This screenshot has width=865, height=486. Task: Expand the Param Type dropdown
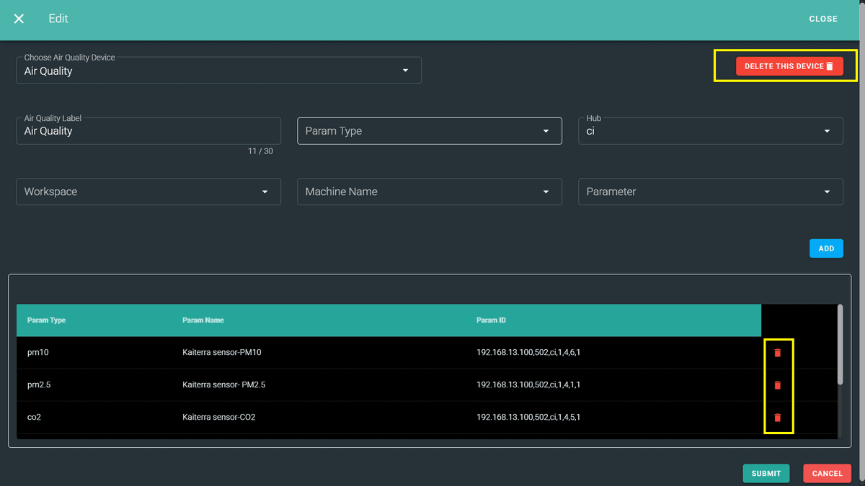click(x=429, y=131)
